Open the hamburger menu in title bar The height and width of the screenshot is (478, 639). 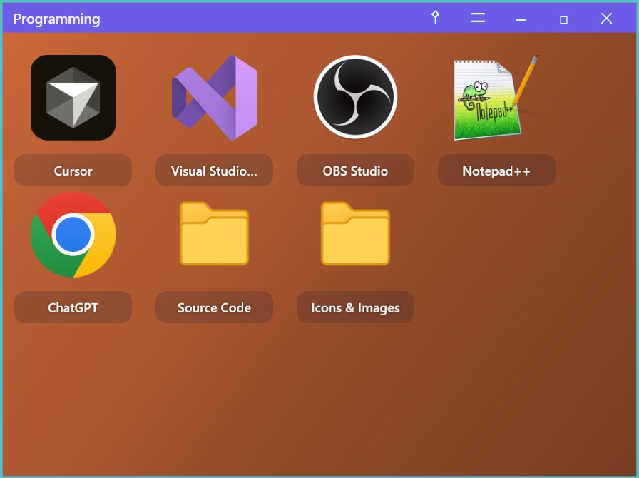coord(478,18)
